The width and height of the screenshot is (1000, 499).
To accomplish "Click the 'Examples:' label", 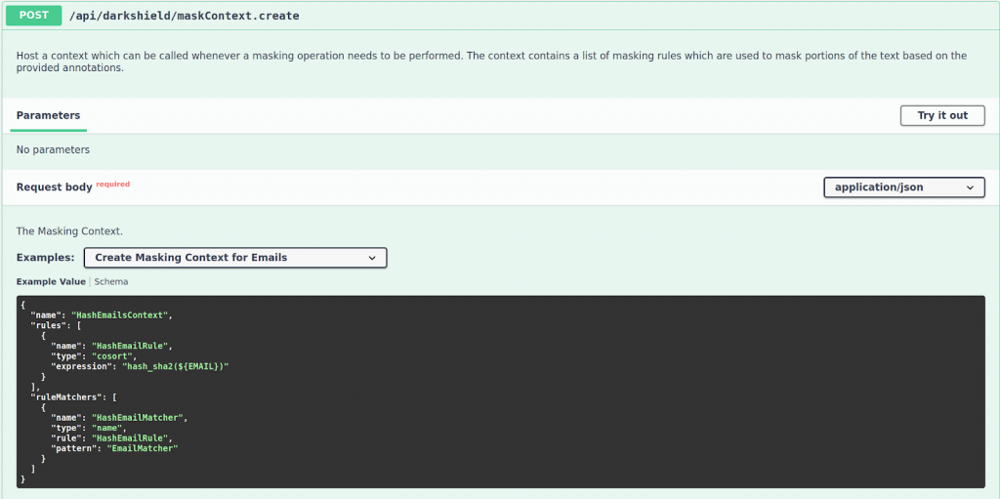I will (x=46, y=258).
